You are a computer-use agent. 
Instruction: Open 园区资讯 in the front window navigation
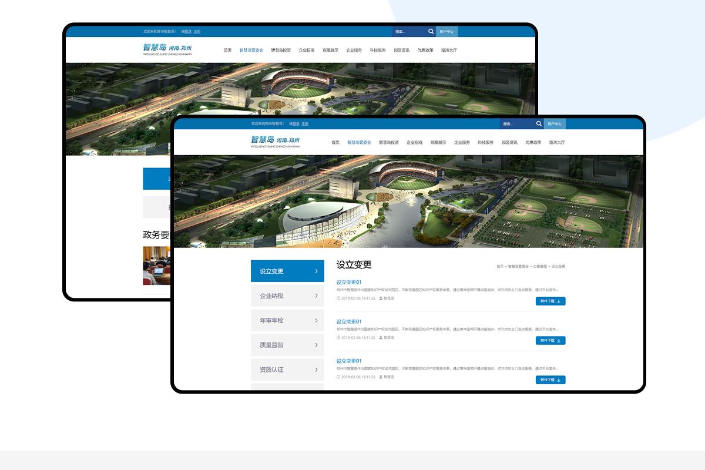(509, 143)
